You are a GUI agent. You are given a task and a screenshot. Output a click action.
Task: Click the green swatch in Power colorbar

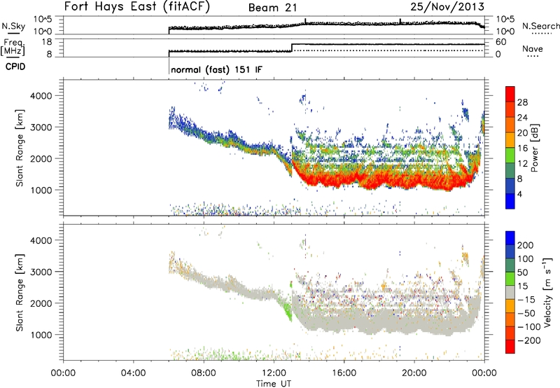510,155
